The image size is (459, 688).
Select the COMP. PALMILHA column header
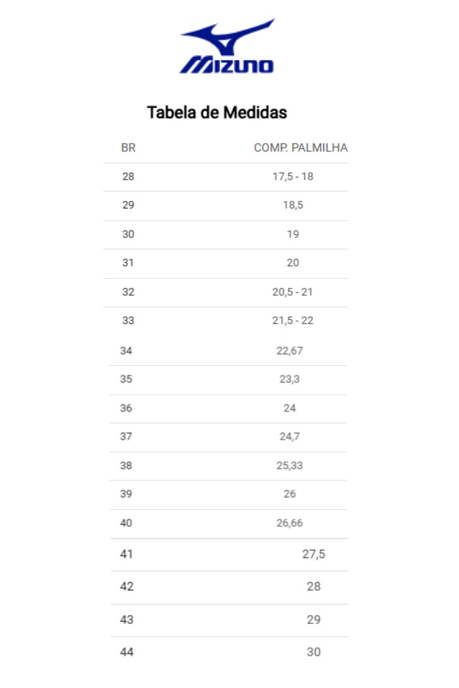click(x=301, y=148)
